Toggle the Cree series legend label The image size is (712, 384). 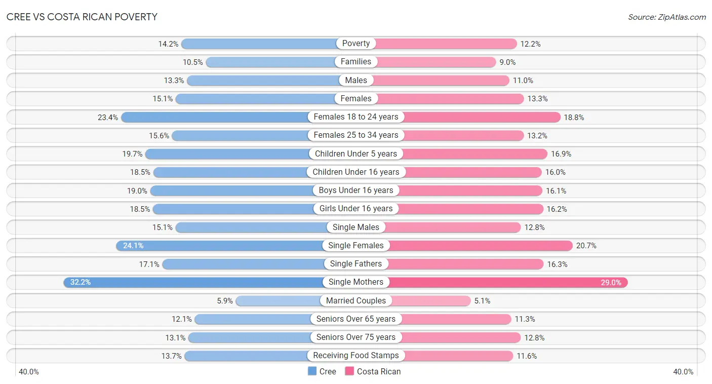328,371
